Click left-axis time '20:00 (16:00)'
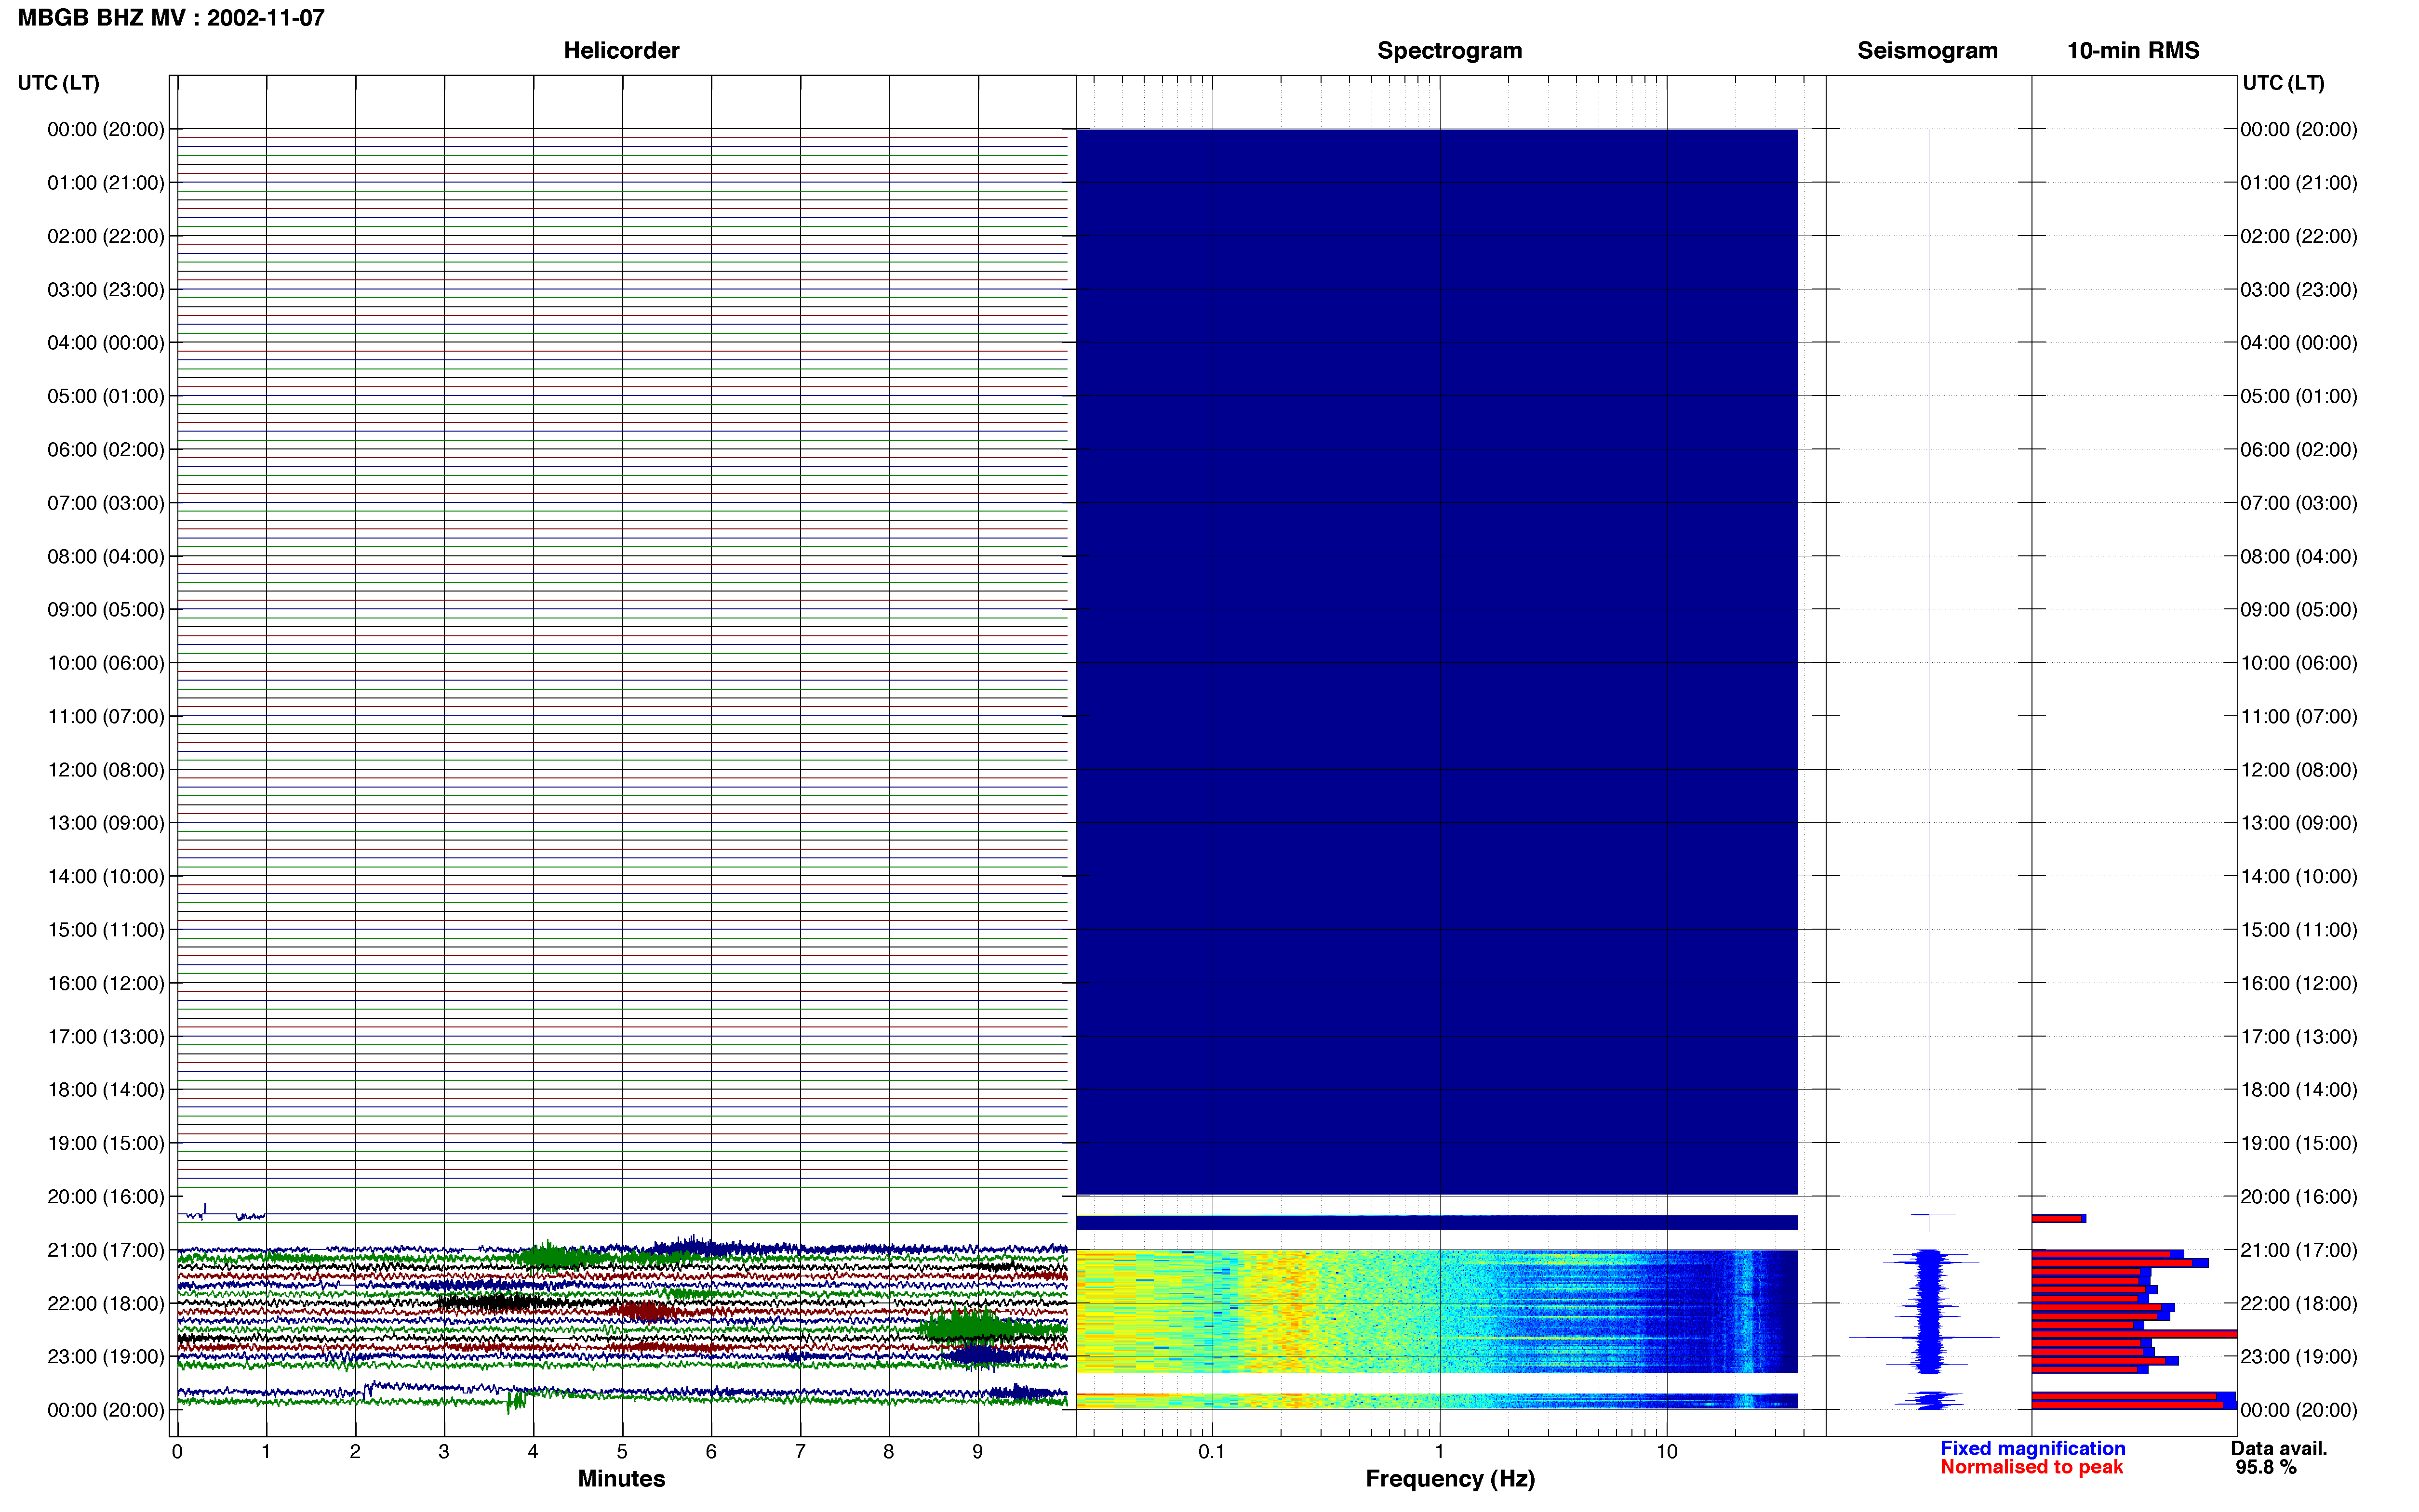This screenshot has height=1512, width=2419. tap(106, 1197)
